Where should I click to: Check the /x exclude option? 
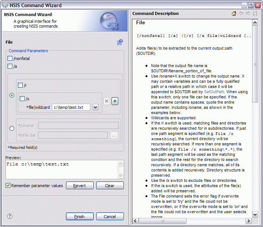(22, 98)
